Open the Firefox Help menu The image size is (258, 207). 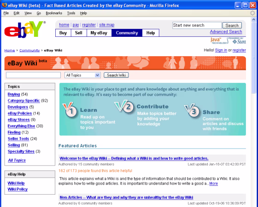coord(83,13)
